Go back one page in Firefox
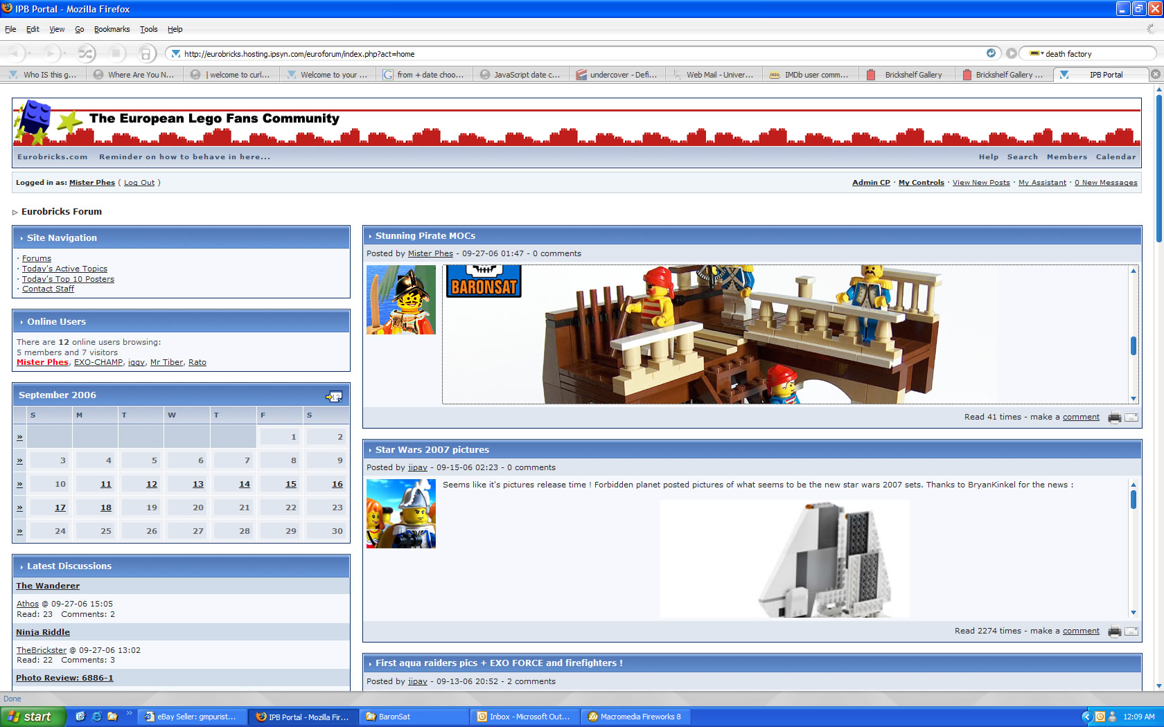1164x727 pixels. pyautogui.click(x=15, y=53)
